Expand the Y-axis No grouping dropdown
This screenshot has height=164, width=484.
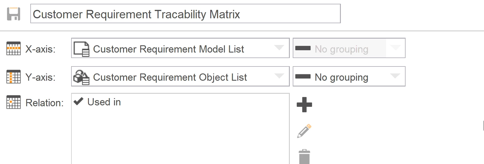click(x=395, y=76)
